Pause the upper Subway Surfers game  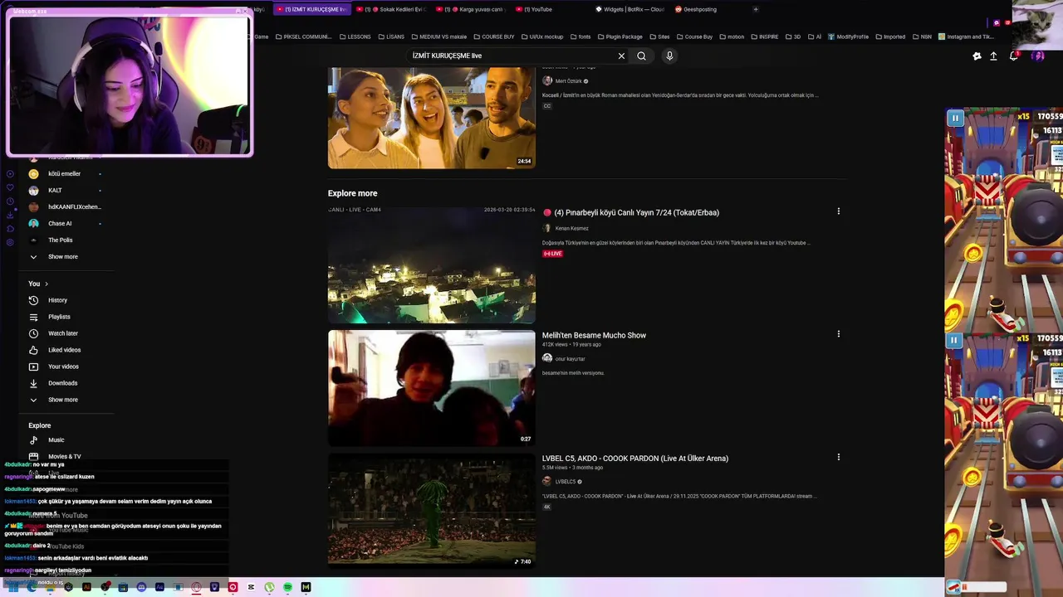[x=955, y=119]
